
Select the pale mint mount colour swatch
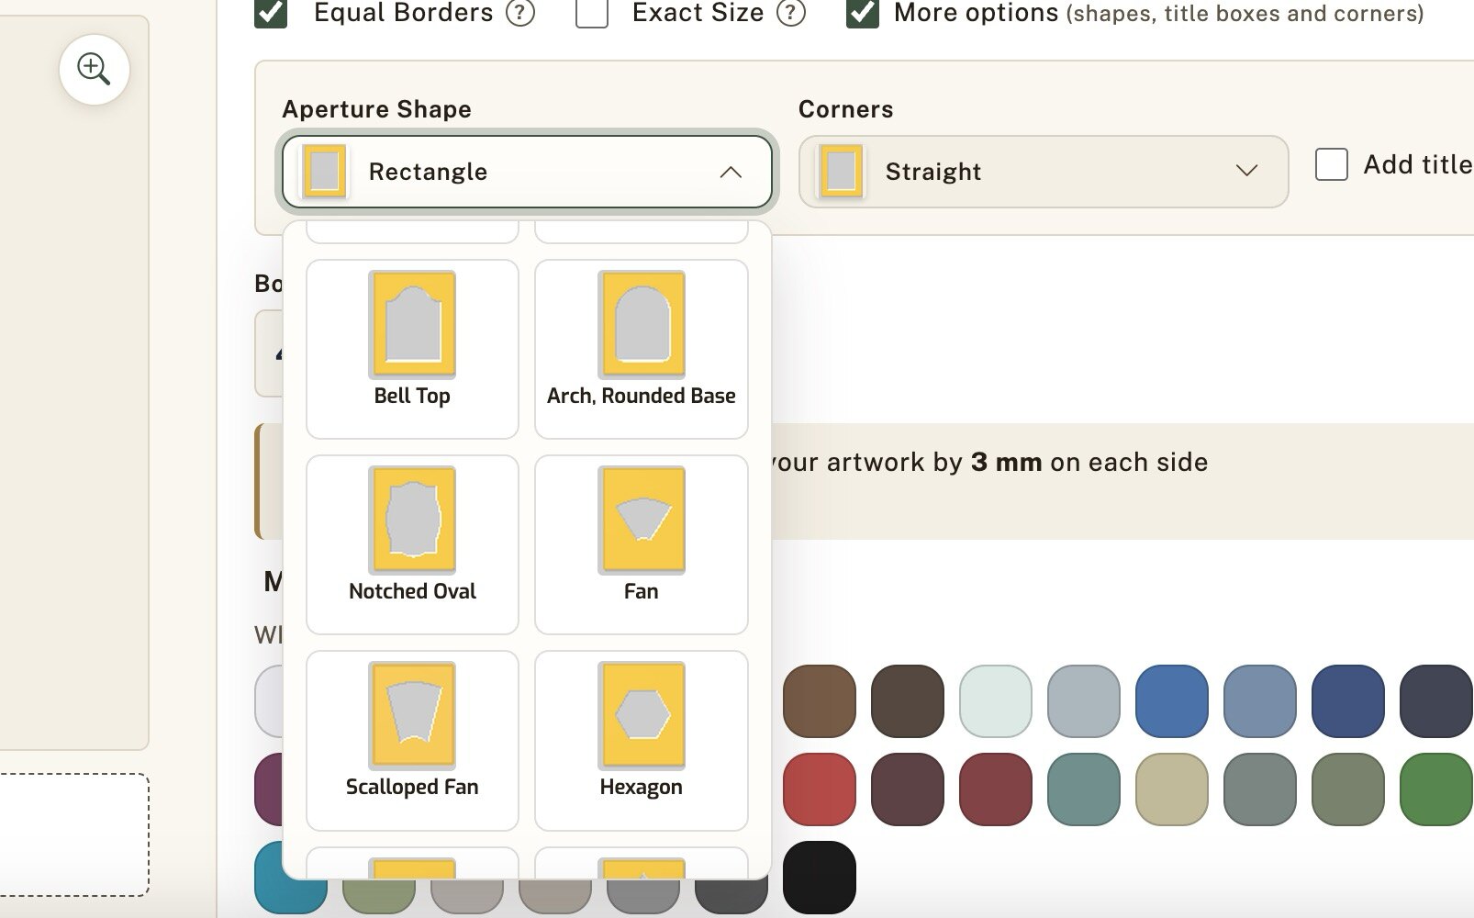click(x=996, y=701)
